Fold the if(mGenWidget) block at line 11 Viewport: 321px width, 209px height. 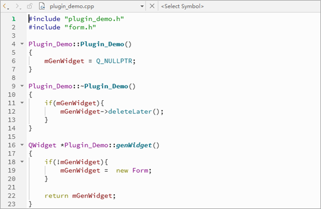pyautogui.click(x=22, y=102)
